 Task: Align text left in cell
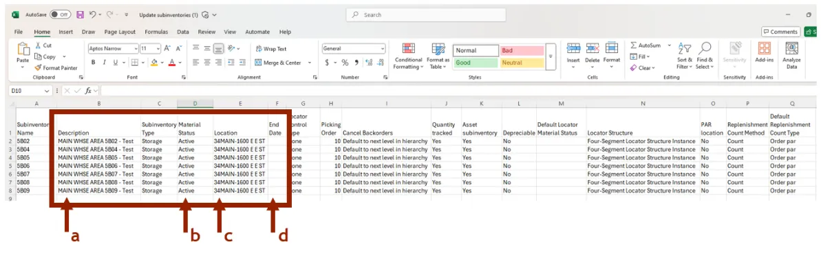[196, 62]
